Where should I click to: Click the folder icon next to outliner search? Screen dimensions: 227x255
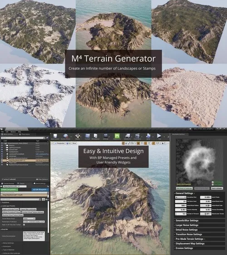(x=47, y=138)
